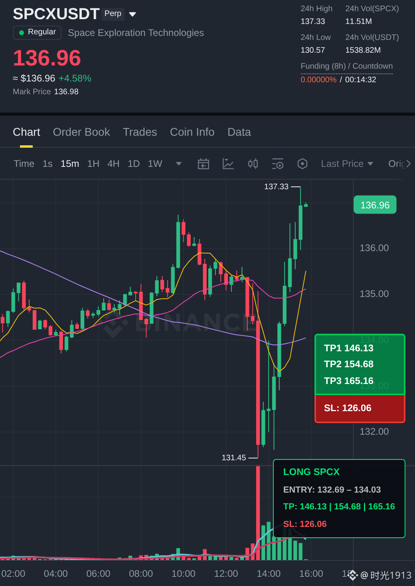This screenshot has height=586, width=415.
Task: Select the Time chart interval
Action: click(x=24, y=164)
